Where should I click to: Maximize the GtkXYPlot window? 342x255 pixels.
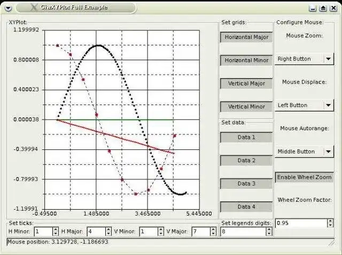click(x=323, y=9)
